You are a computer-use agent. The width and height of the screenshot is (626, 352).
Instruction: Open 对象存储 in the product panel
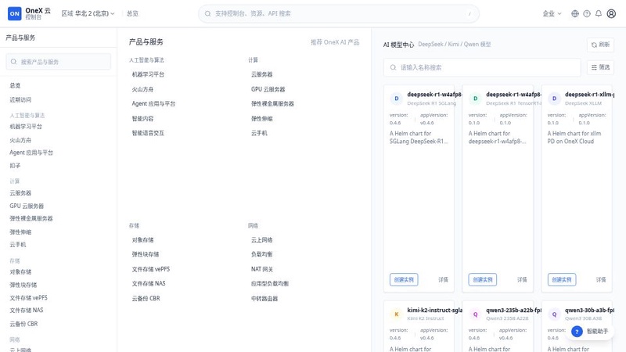pyautogui.click(x=142, y=240)
